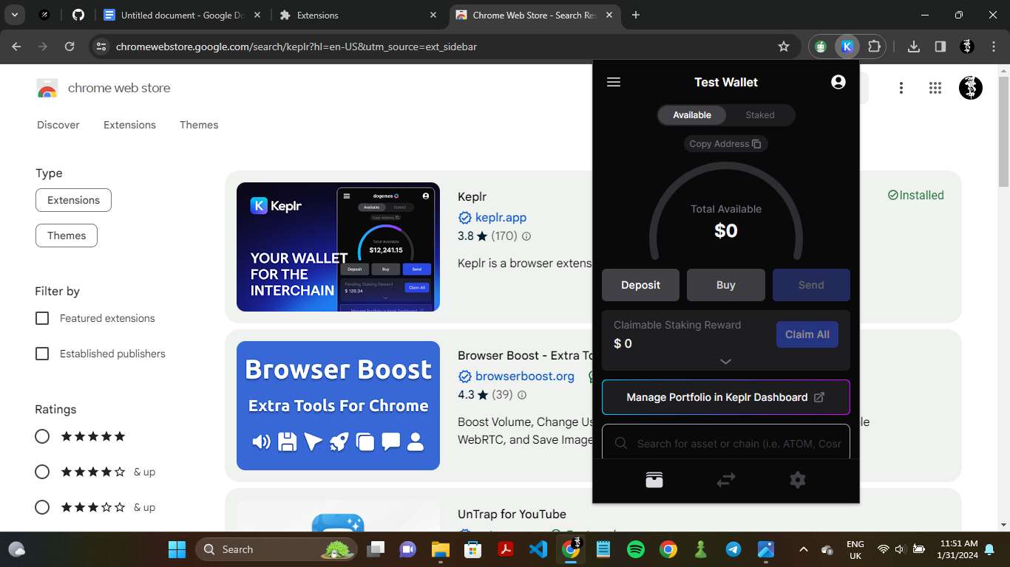This screenshot has height=567, width=1010.
Task: Reload the current page
Action: (x=70, y=47)
